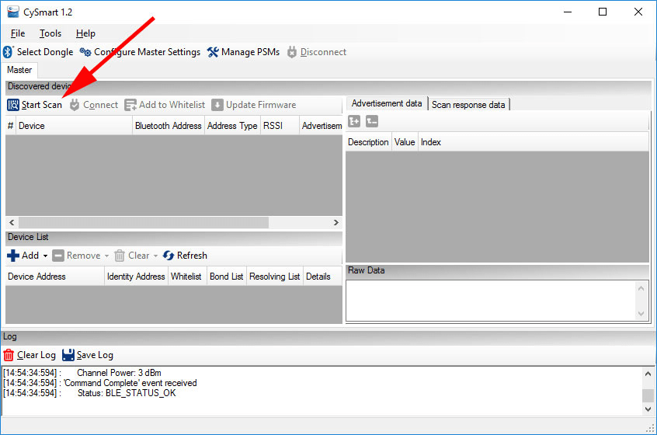Select the Scan response data tab
The height and width of the screenshot is (435, 657).
[x=468, y=105]
